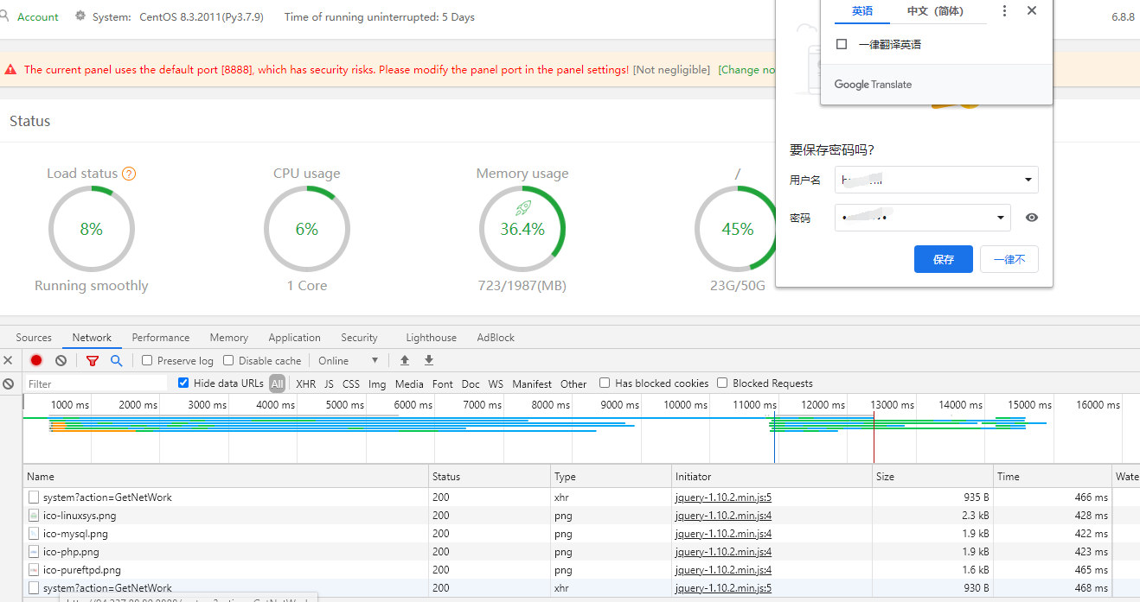Show password using the eye icon
This screenshot has width=1140, height=602.
pyautogui.click(x=1031, y=218)
